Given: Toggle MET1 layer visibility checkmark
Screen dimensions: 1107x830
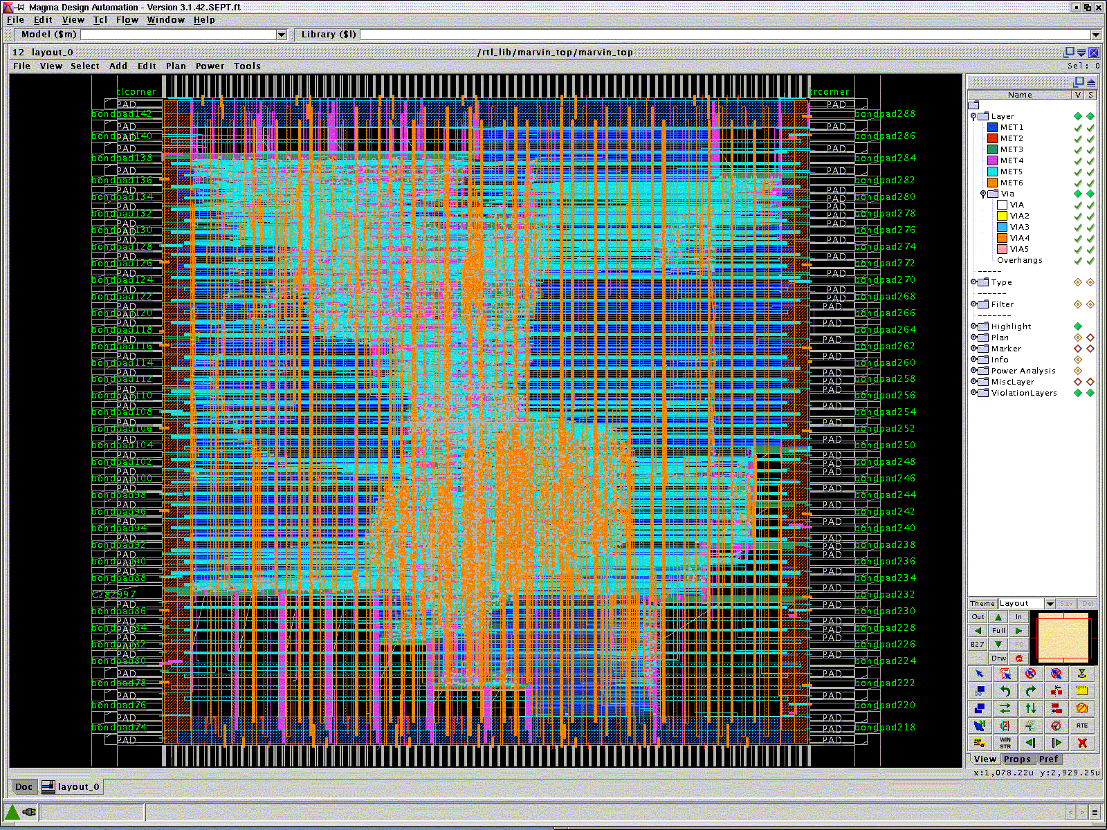Looking at the screenshot, I should (x=1078, y=127).
